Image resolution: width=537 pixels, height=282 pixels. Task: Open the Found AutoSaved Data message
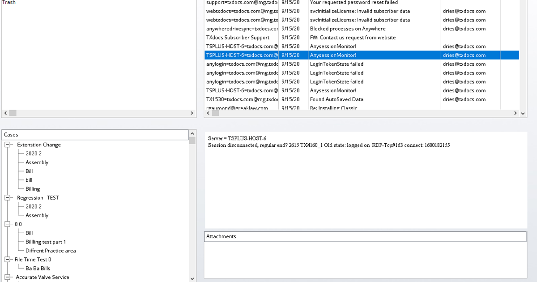tap(337, 99)
